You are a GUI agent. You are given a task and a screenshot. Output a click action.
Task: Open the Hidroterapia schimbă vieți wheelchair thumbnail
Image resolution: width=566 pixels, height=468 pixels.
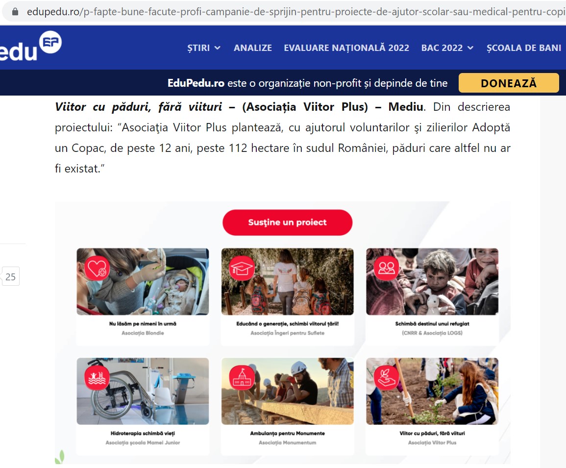pos(143,391)
